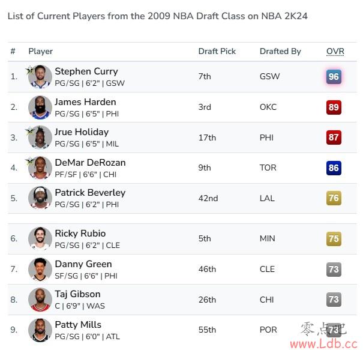Click James Harden's player headshot

tap(40, 107)
